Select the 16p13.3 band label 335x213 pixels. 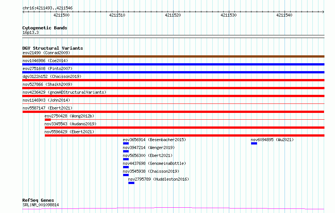click(x=30, y=32)
